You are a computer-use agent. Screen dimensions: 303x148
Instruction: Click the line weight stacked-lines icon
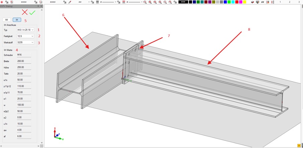click(x=97, y=2)
